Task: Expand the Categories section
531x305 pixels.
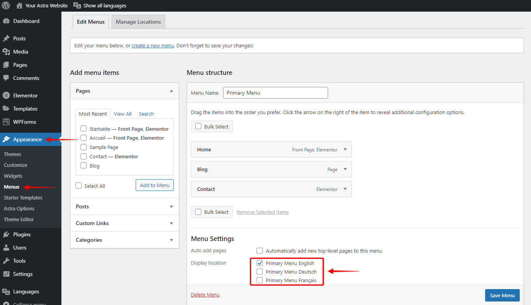Action: 124,240
